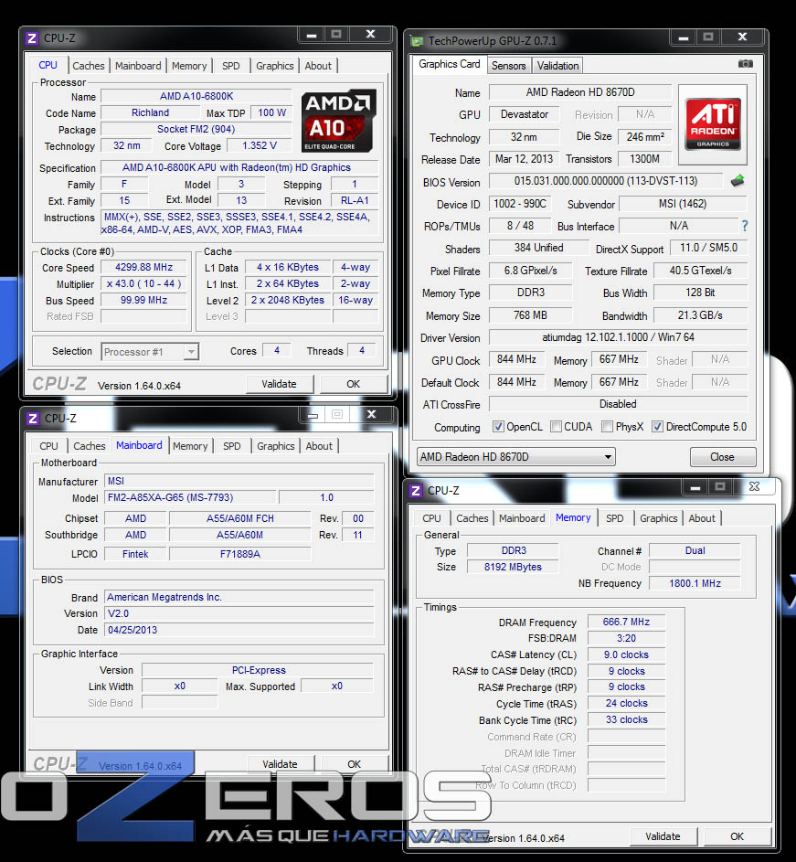
Task: Click the multiplier value 'x 43.0 ( 10 - 44 )'
Action: [143, 283]
